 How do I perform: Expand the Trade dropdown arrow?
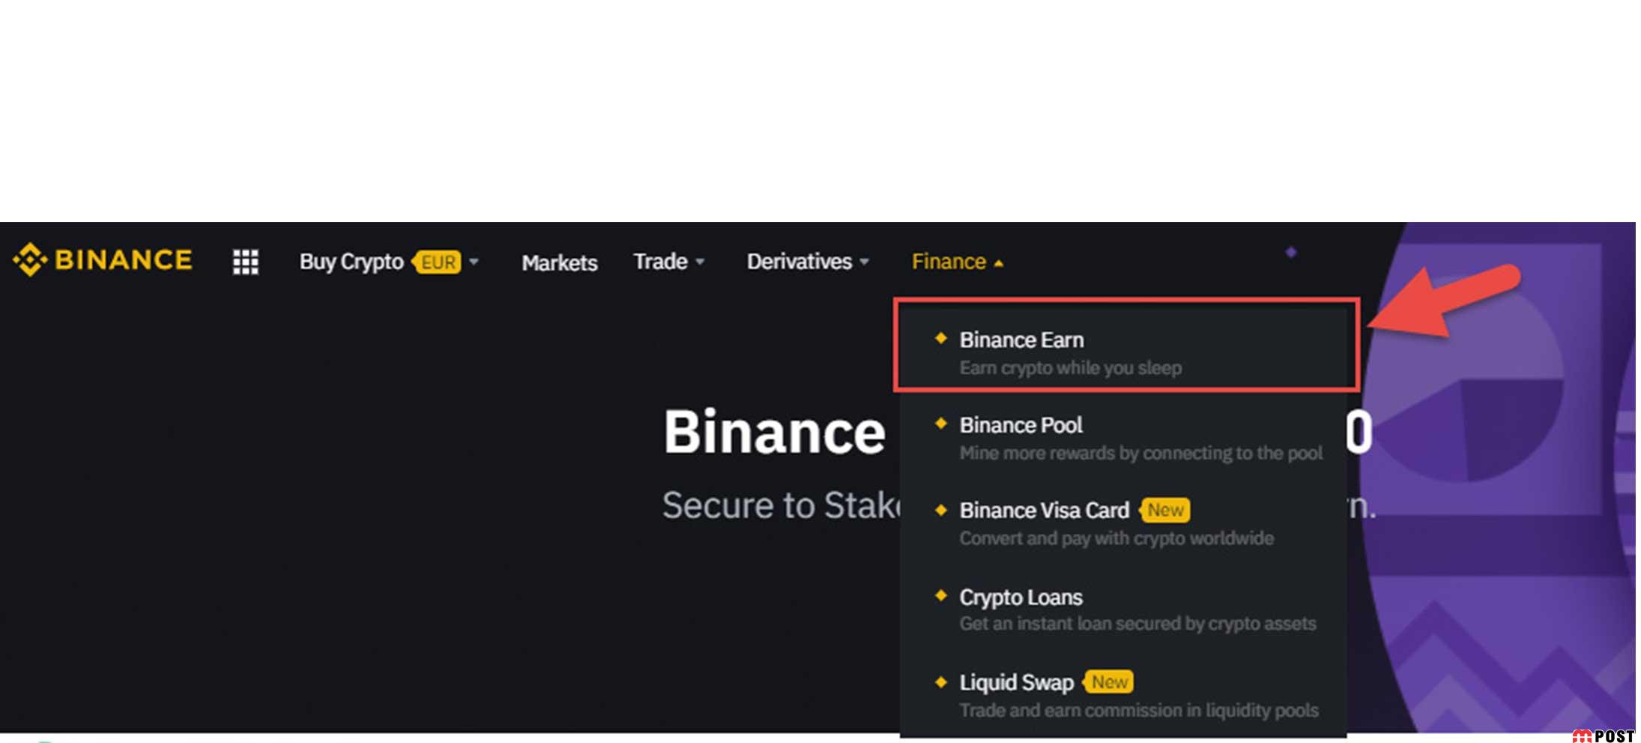point(700,262)
